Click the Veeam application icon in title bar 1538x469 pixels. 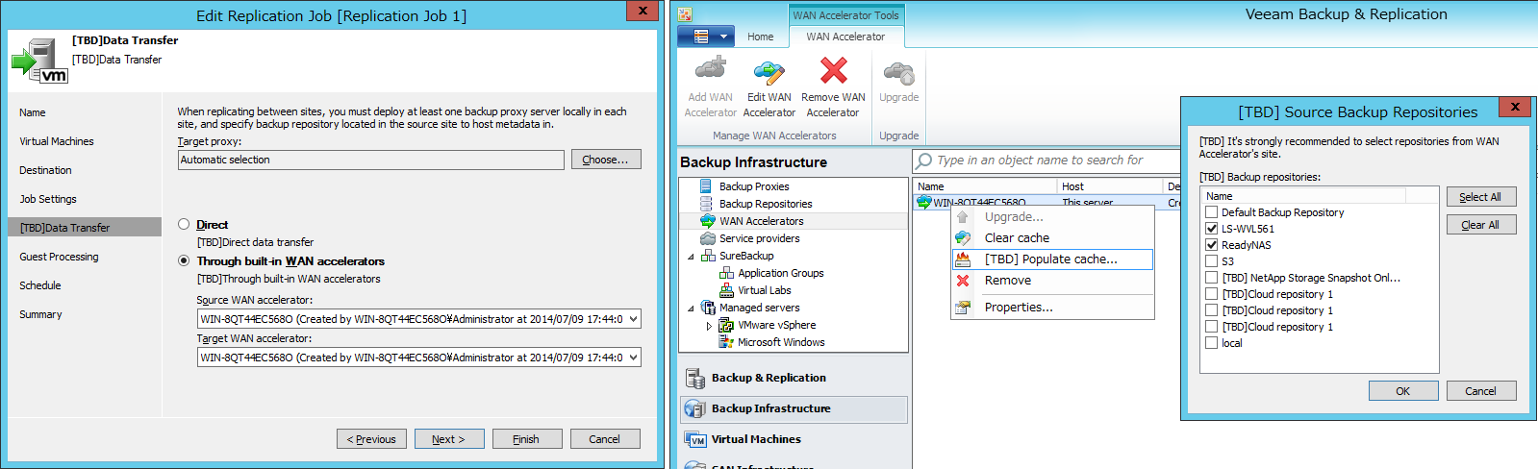(685, 14)
